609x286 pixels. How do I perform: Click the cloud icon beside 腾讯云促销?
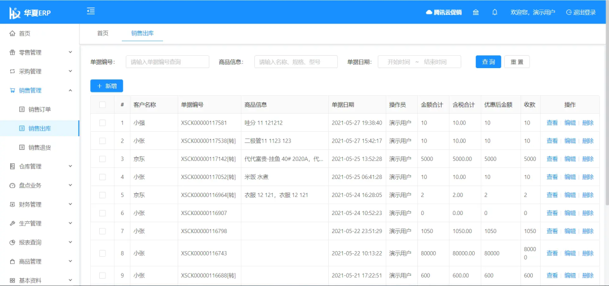429,12
